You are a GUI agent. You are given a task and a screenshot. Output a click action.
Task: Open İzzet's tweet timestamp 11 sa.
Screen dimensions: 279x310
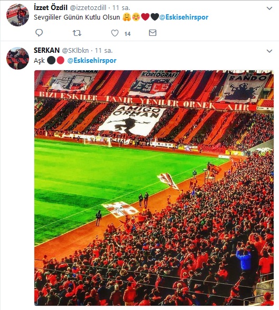coord(121,8)
